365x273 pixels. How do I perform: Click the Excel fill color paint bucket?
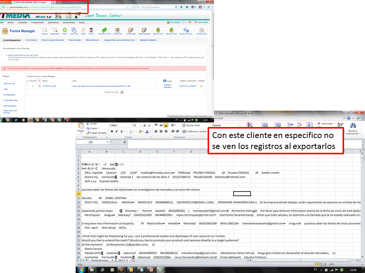pyautogui.click(x=140, y=132)
